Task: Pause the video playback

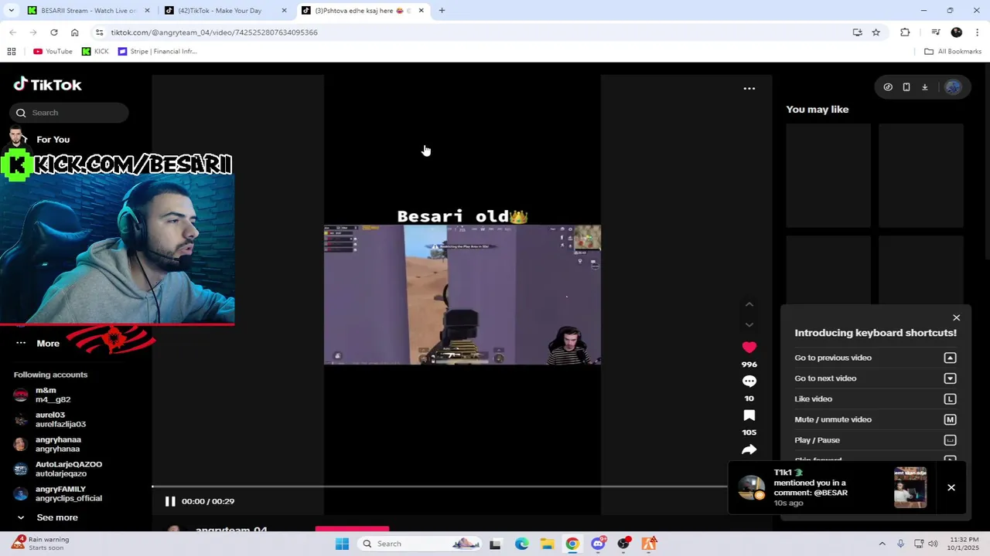Action: [x=170, y=501]
